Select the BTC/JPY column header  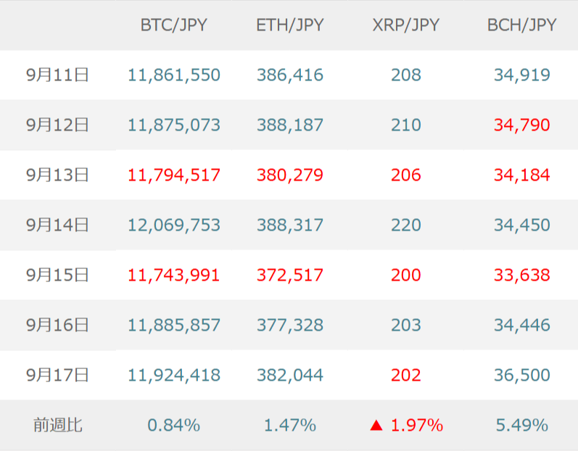click(173, 25)
